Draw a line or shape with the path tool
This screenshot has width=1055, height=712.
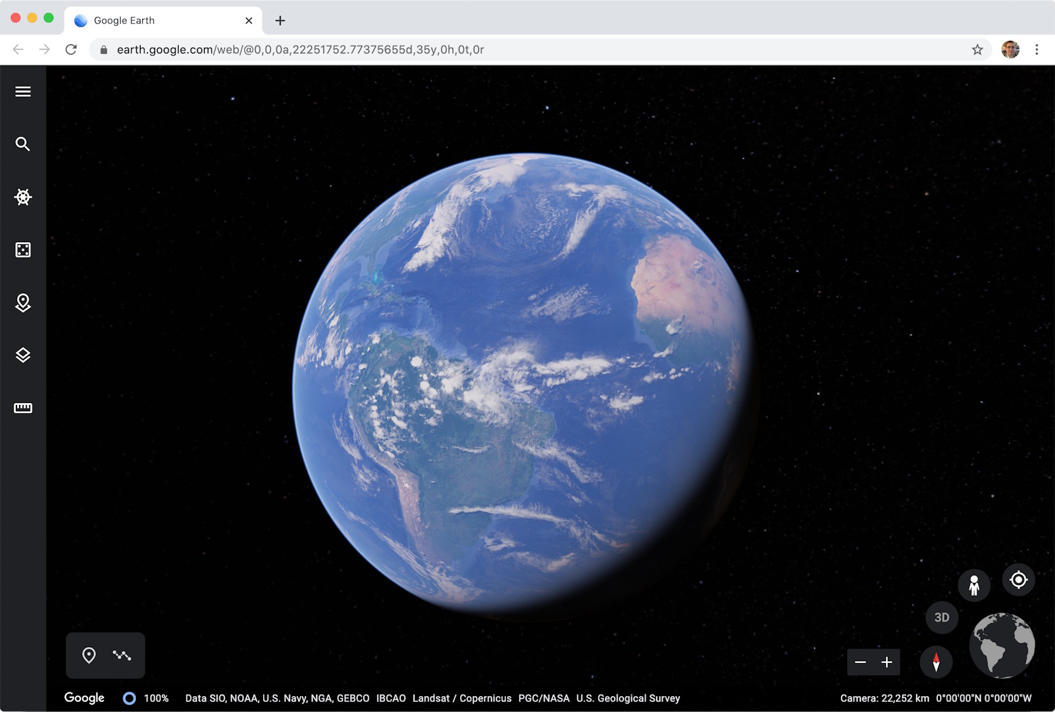(x=122, y=655)
